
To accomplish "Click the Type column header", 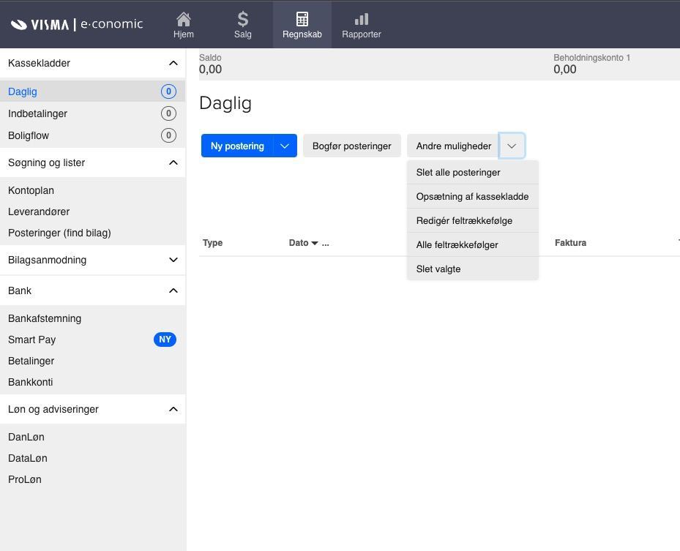I will tap(212, 243).
